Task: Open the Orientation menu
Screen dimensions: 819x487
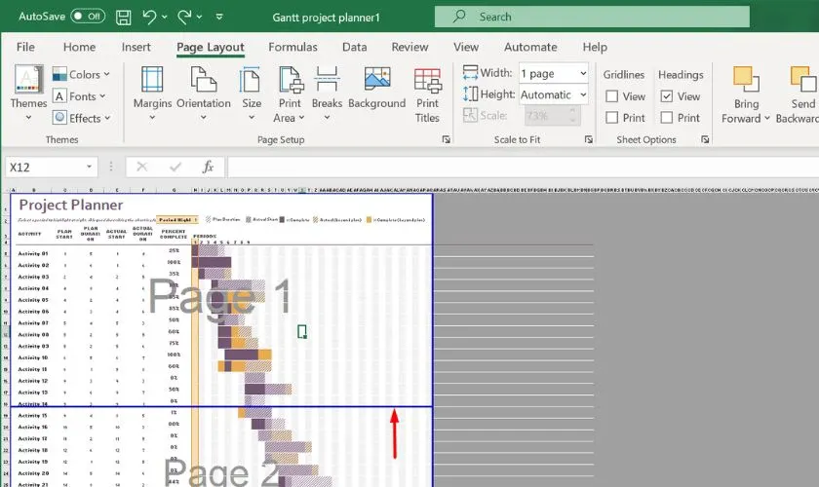Action: pos(203,94)
